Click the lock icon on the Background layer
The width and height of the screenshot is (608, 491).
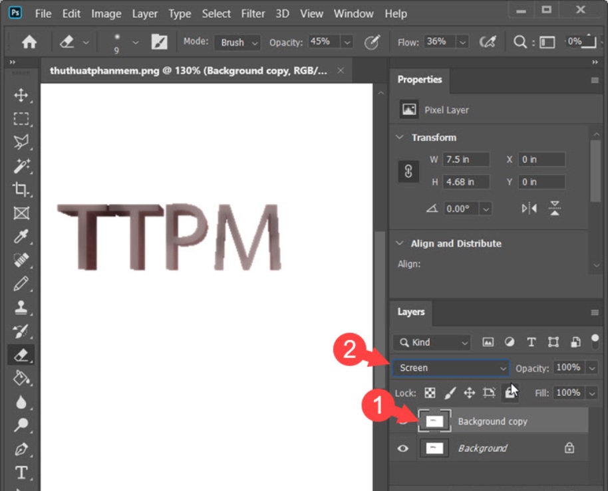click(569, 448)
